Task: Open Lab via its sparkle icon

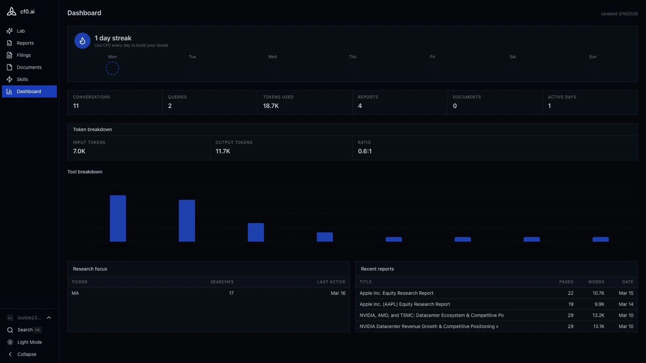Action: (x=10, y=31)
